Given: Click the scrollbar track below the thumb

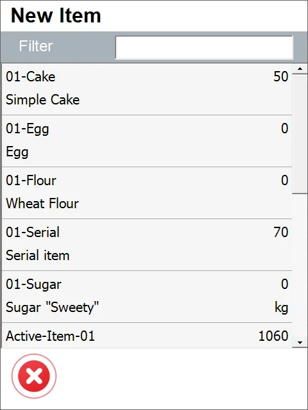Looking at the screenshot, I should click(300, 265).
